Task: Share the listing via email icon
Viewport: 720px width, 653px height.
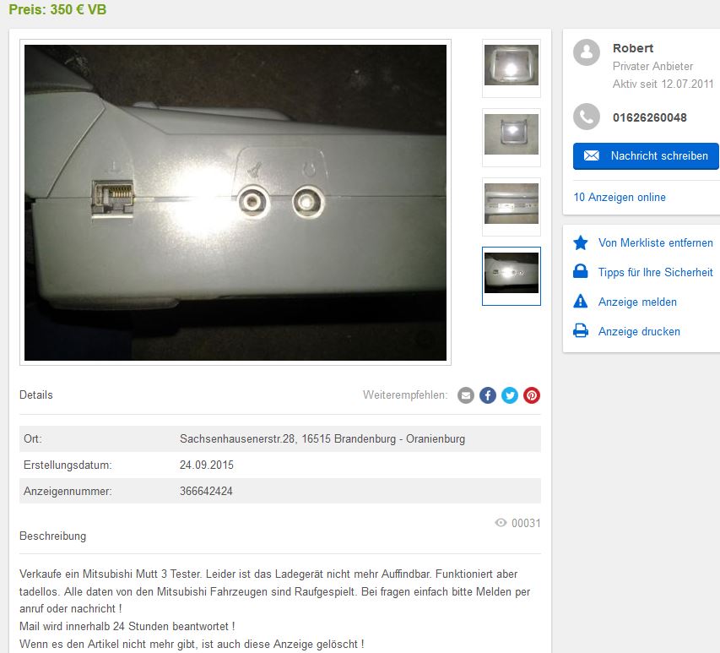Action: coord(465,395)
